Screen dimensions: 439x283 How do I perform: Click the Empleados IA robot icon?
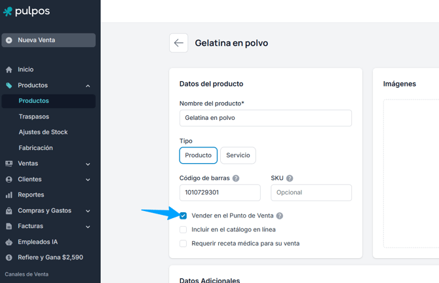[x=9, y=242]
